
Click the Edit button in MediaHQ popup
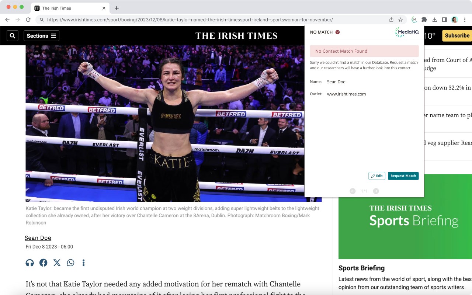[x=377, y=176]
